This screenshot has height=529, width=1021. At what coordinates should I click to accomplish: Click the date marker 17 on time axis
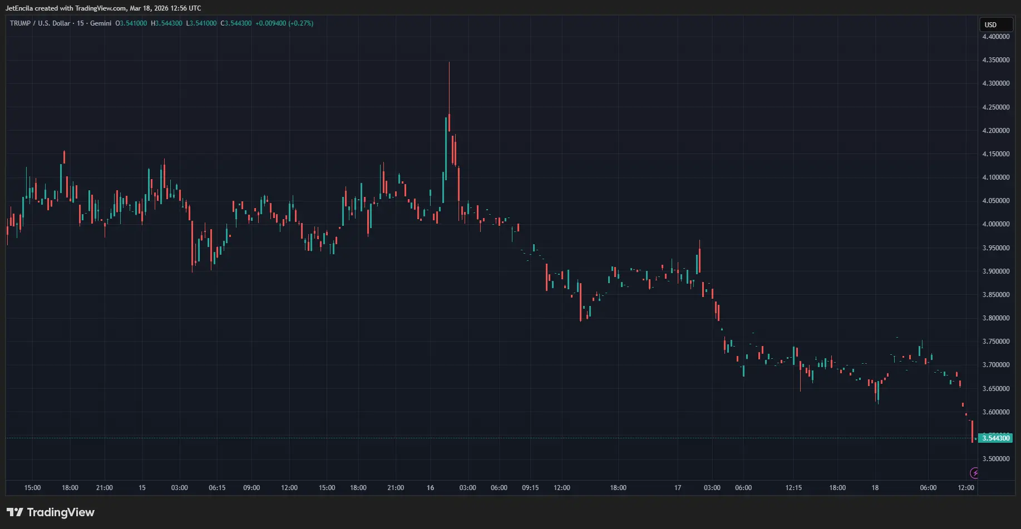(x=678, y=488)
